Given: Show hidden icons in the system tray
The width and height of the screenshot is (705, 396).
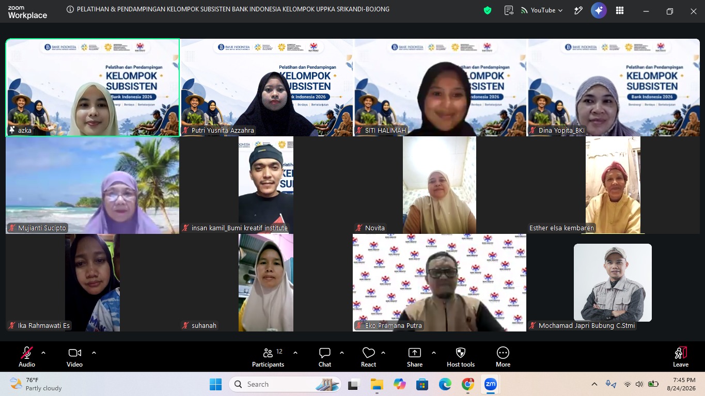Looking at the screenshot, I should pyautogui.click(x=594, y=384).
